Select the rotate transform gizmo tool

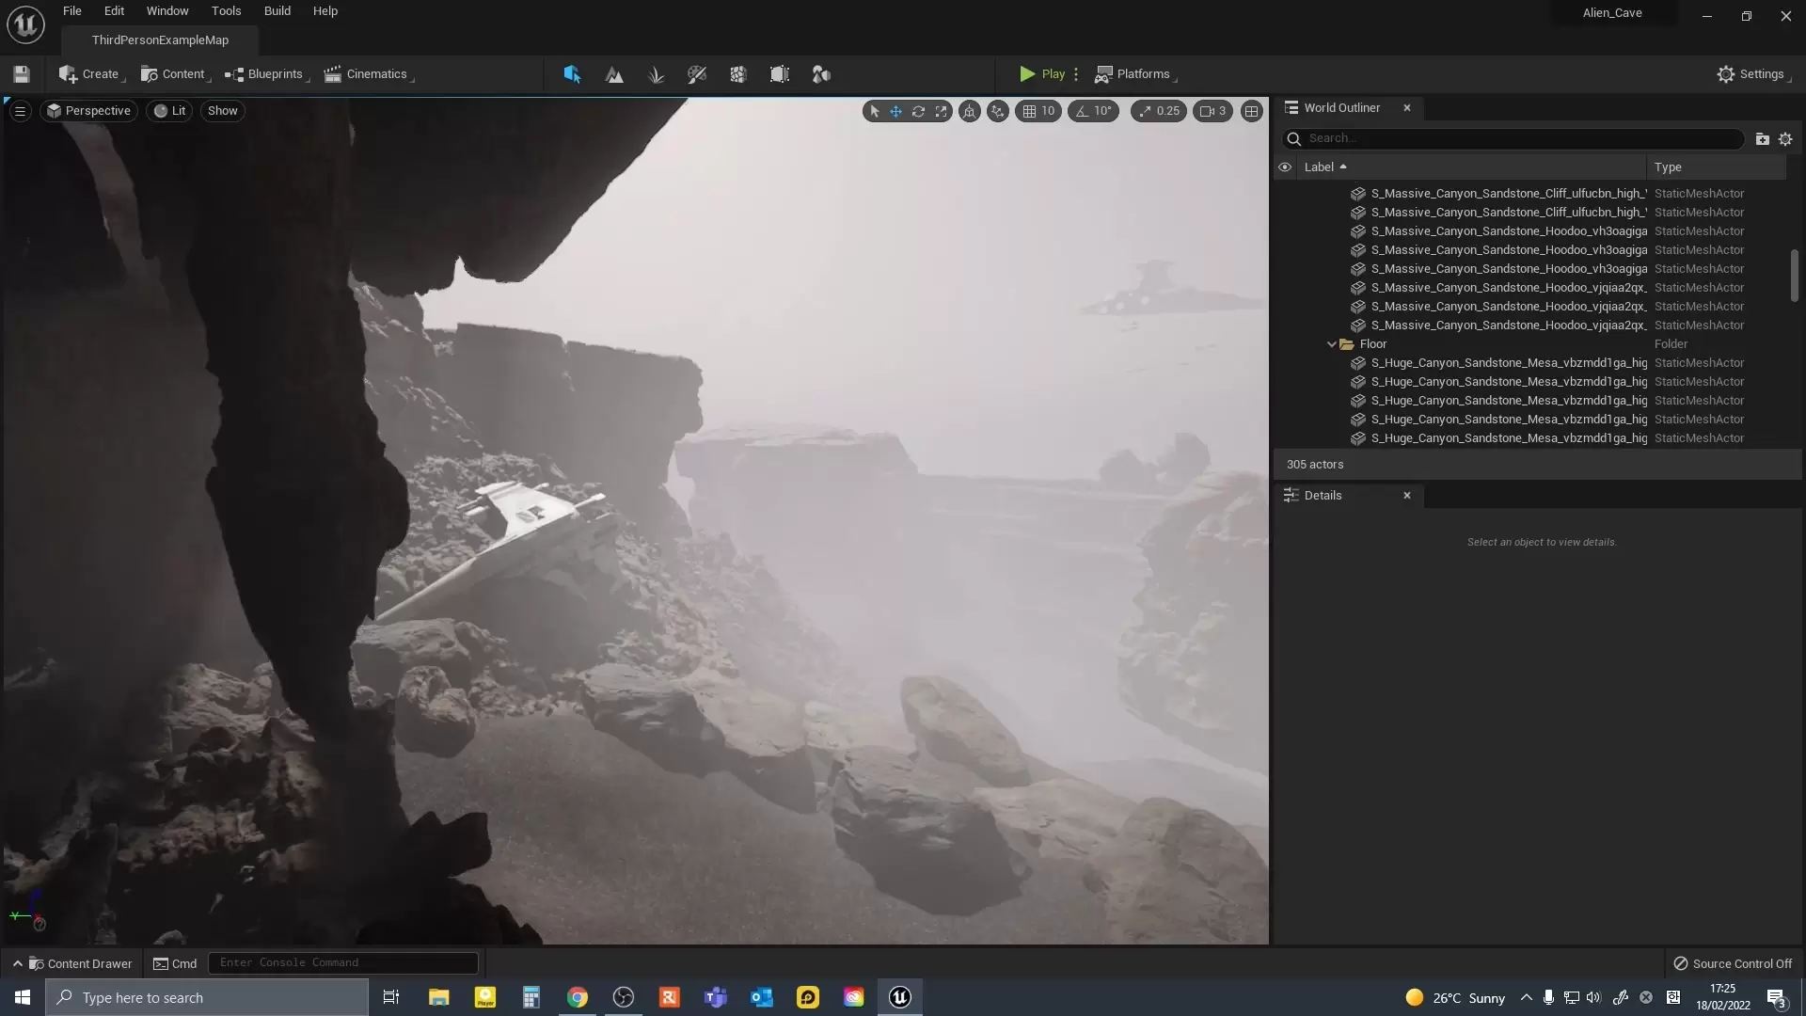click(x=918, y=111)
